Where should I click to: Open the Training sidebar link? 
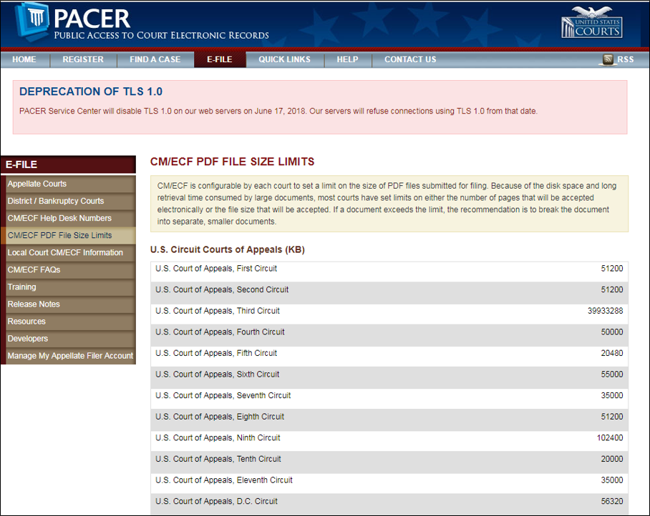(x=70, y=287)
